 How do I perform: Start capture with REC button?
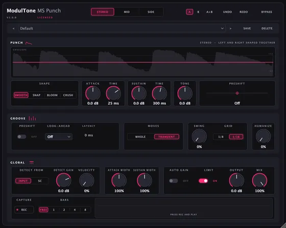[24, 210]
